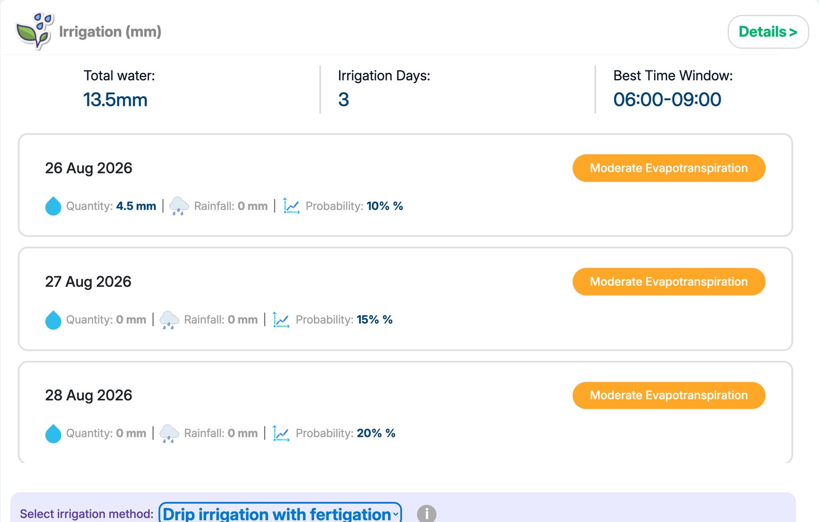819x522 pixels.
Task: Click water drop icon for 28 Aug
Action: pos(53,434)
